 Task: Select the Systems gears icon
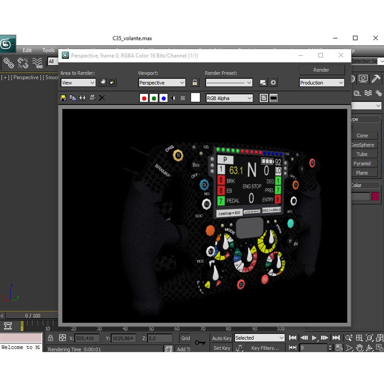coord(379,93)
